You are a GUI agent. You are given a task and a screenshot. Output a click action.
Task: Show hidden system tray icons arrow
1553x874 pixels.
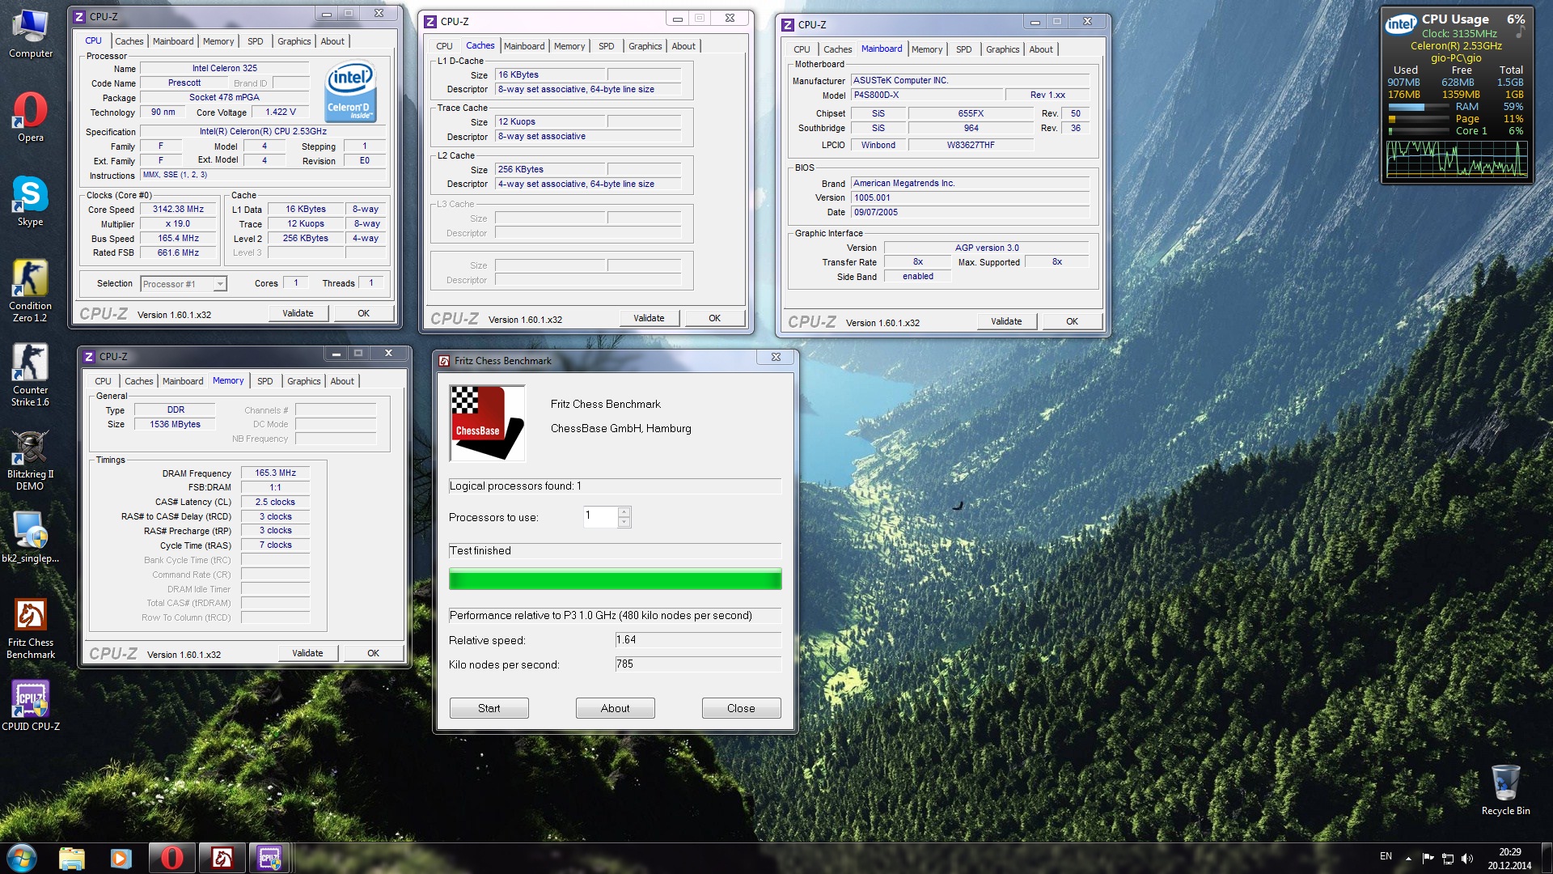[1408, 858]
